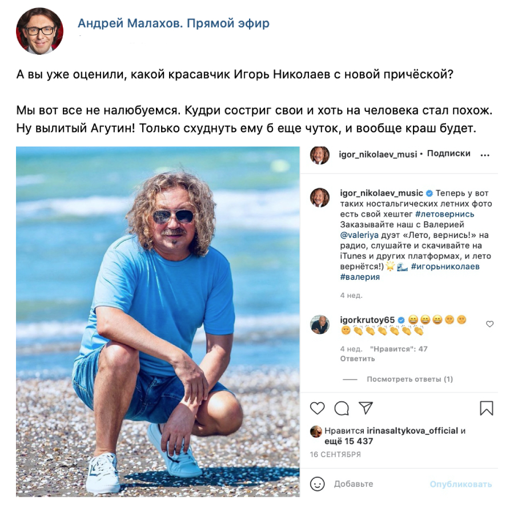
Task: Open the emoji picker smiley icon
Action: (x=317, y=484)
